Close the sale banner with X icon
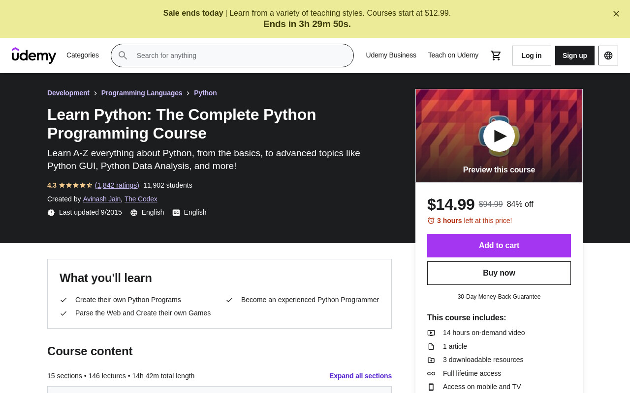 pyautogui.click(x=616, y=14)
